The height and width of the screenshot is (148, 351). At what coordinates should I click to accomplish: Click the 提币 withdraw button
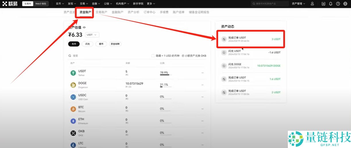click(x=101, y=44)
